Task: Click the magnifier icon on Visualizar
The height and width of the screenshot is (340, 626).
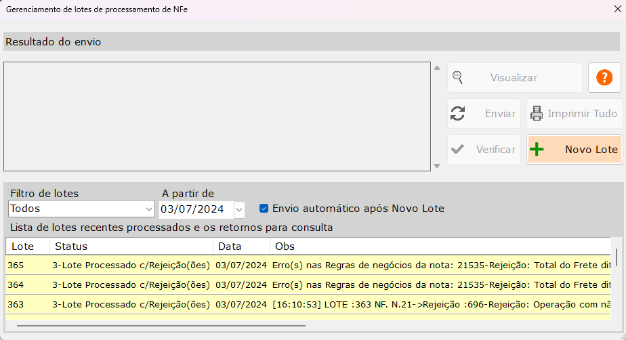Action: [x=458, y=78]
